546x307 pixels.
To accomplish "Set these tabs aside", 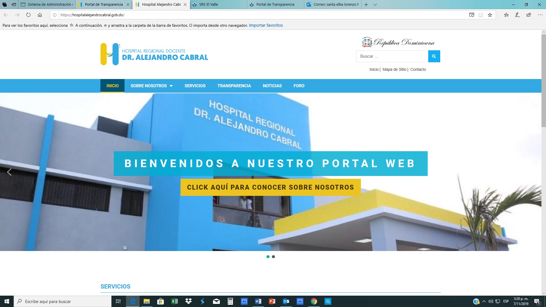I will pos(14,5).
